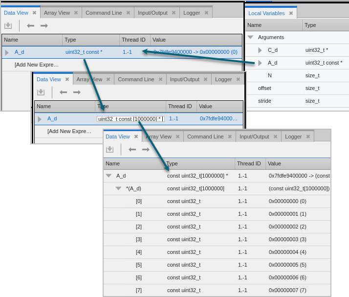Switch to Command Line tab in array elements panel
This screenshot has height=297, width=349.
[x=205, y=137]
